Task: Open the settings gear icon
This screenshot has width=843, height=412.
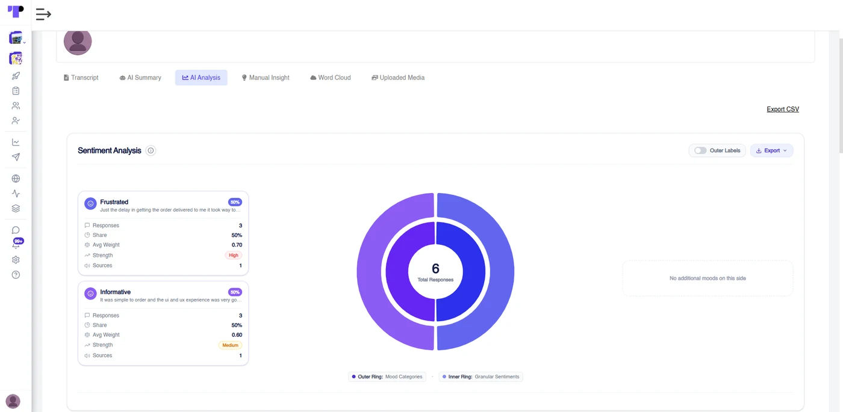Action: (x=16, y=260)
